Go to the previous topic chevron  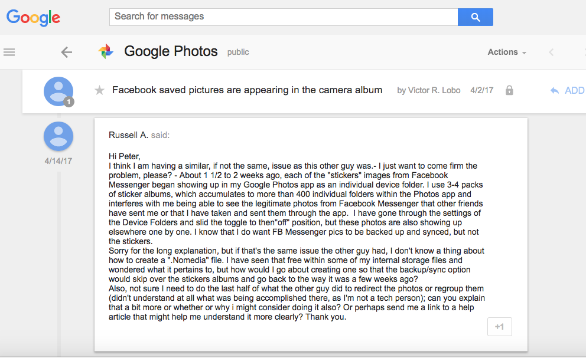pyautogui.click(x=551, y=52)
